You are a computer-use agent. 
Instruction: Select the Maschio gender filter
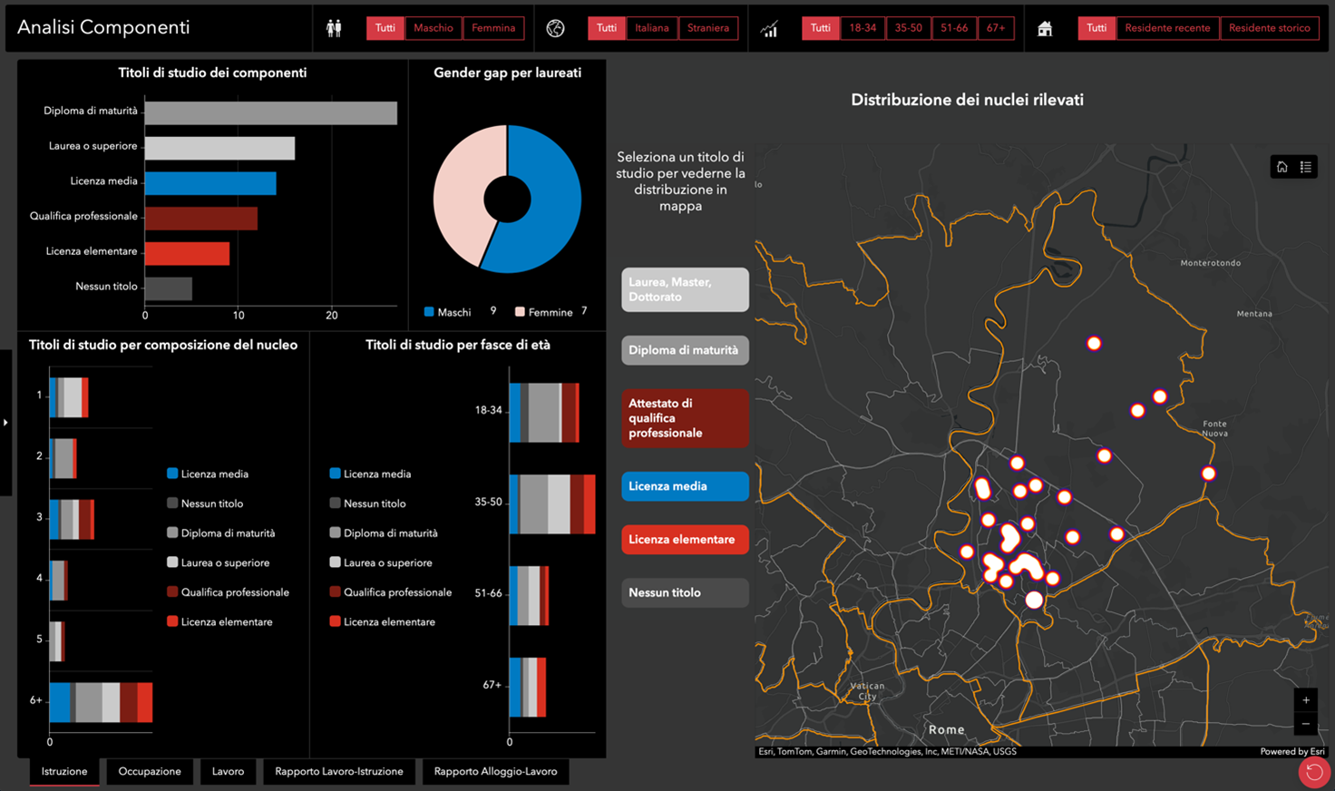point(433,28)
